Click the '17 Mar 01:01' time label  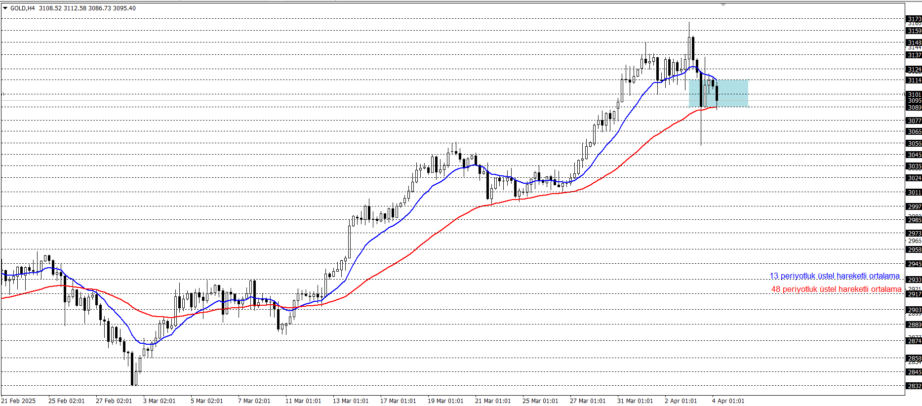click(x=398, y=401)
